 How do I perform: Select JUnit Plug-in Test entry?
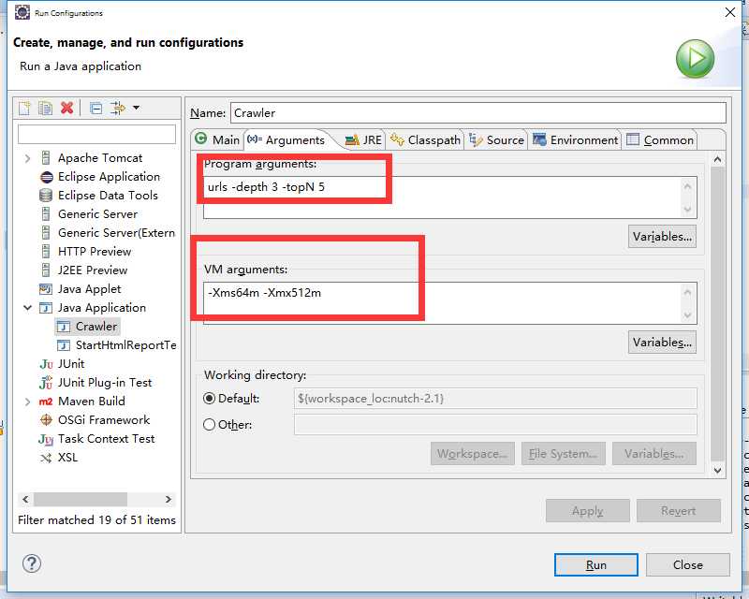click(x=105, y=383)
